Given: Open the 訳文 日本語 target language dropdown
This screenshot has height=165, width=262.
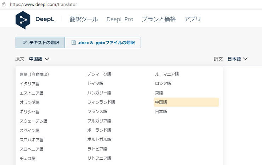Looking at the screenshot, I should click(238, 59).
